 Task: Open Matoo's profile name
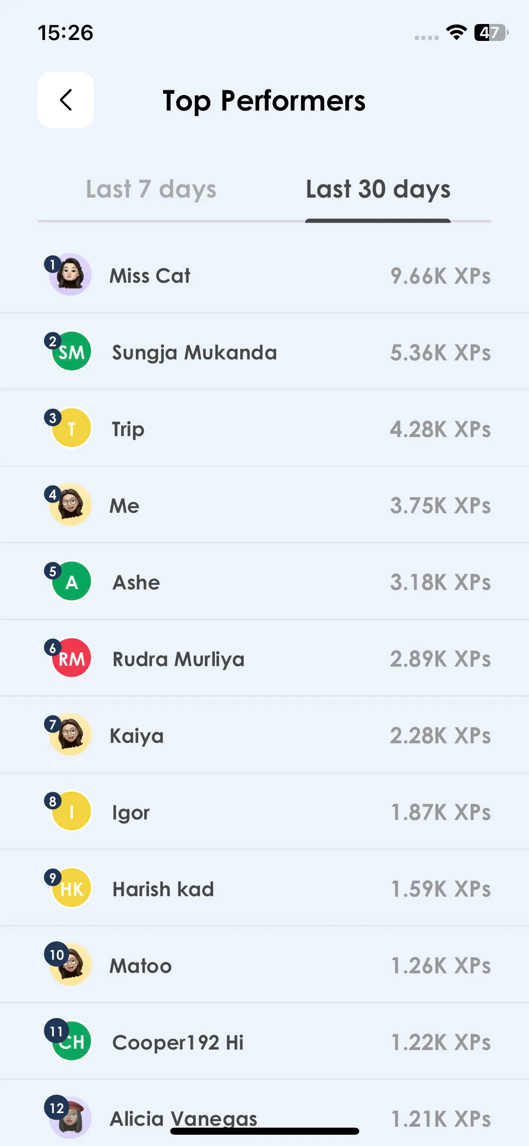point(141,966)
